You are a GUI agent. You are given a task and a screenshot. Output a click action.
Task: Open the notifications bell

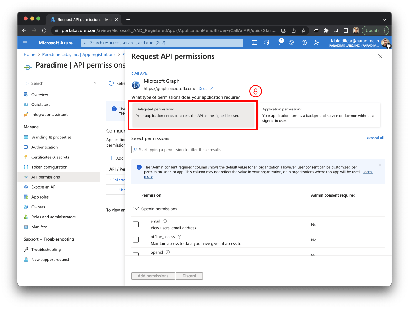point(279,43)
